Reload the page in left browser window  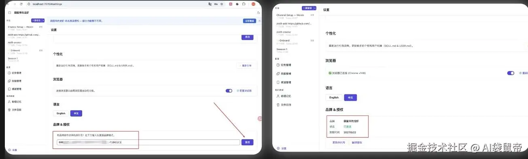[21, 4]
